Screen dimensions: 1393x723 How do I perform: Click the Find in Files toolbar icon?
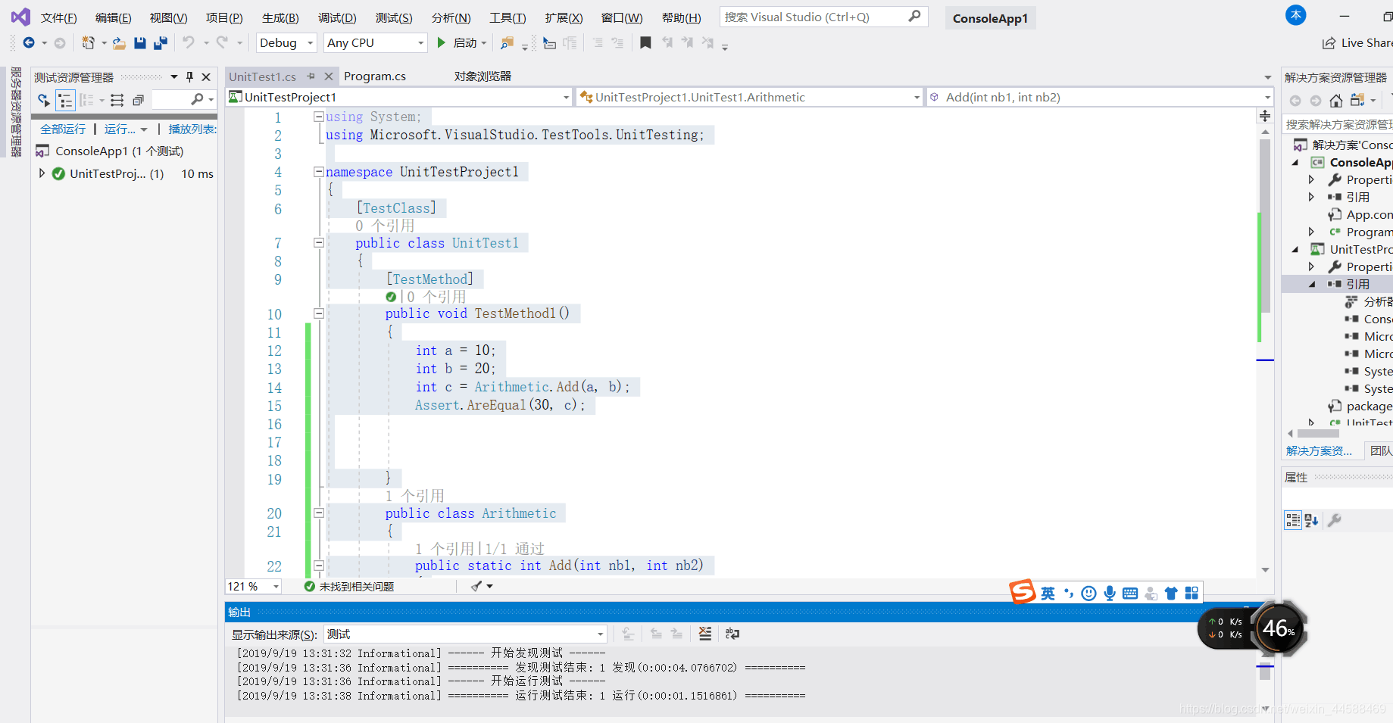508,43
